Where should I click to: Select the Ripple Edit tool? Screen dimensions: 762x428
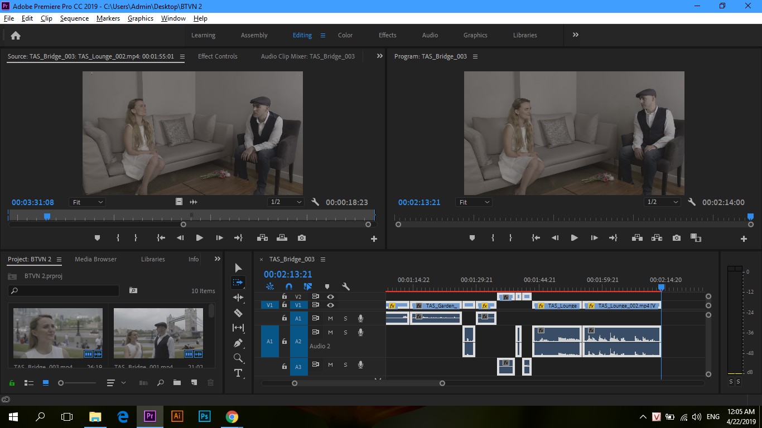tap(238, 298)
